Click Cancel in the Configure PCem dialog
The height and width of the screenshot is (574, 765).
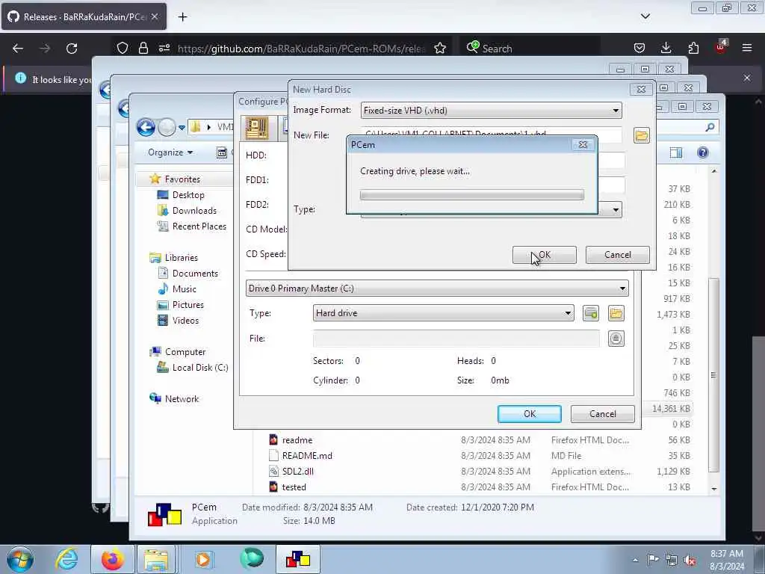603,414
